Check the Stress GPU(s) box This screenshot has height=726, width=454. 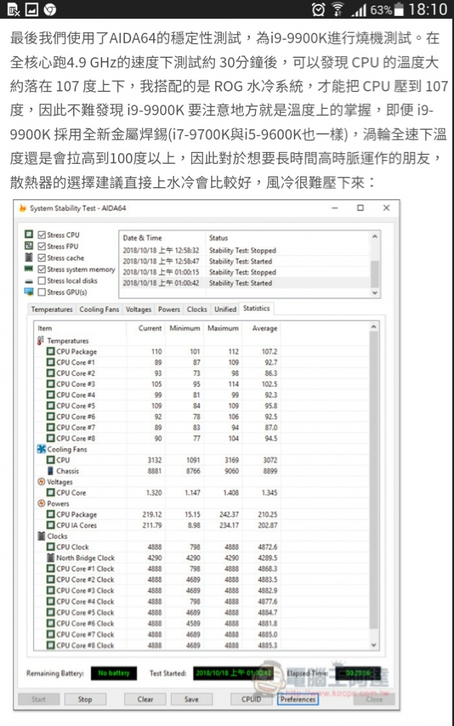(42, 292)
